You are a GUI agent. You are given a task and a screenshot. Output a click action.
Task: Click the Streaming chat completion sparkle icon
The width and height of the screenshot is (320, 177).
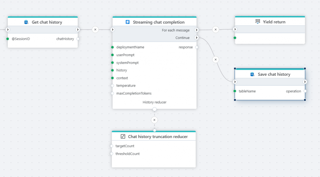[x=127, y=22]
